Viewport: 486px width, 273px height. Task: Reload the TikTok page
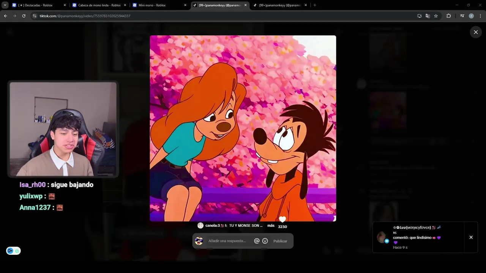[x=24, y=16]
